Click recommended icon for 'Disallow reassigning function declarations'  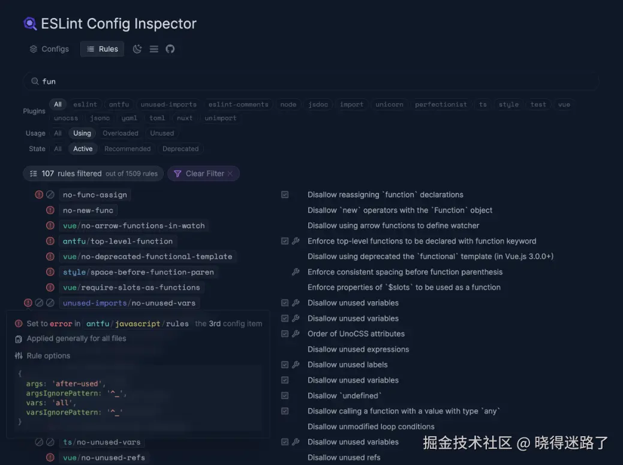285,195
